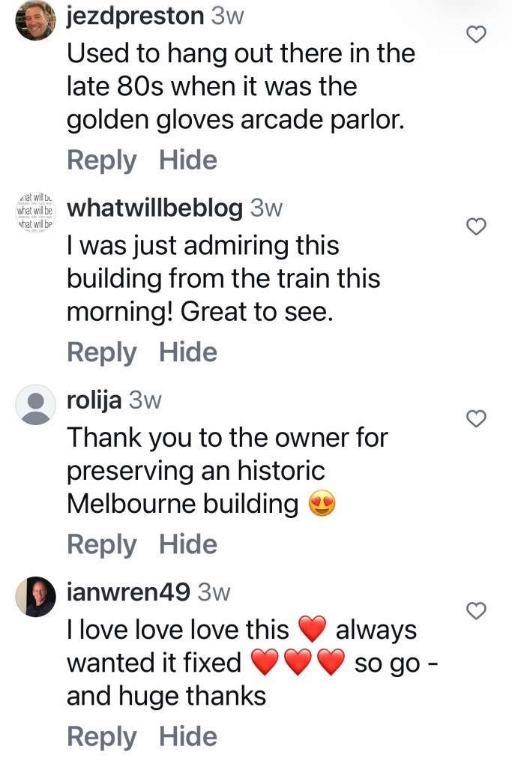
Task: Open the jezdpreston username link
Action: [136, 17]
